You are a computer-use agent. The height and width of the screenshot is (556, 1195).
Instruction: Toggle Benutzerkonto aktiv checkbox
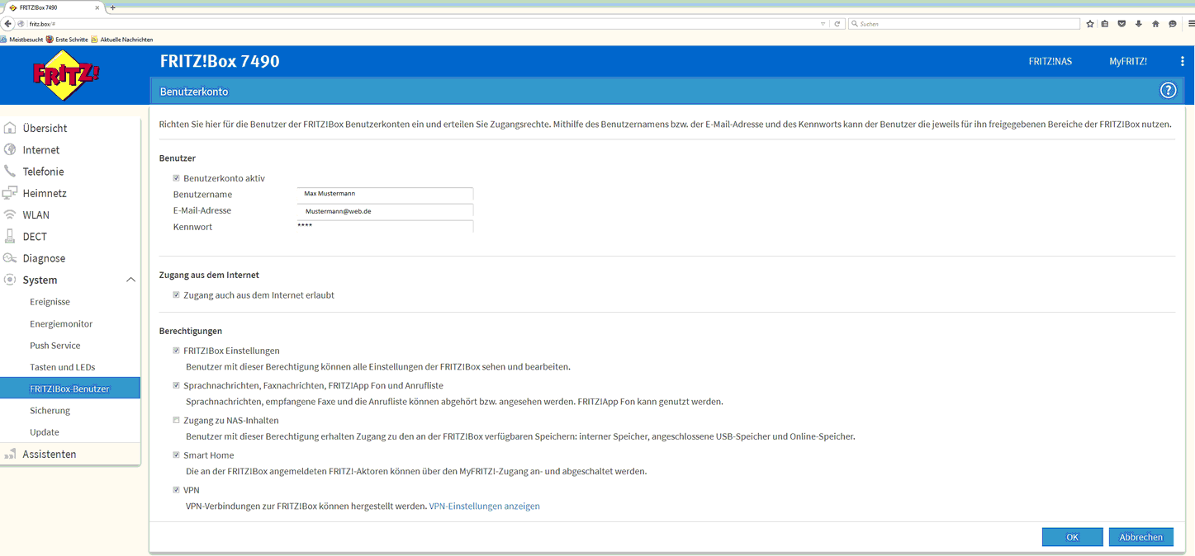[x=176, y=178]
